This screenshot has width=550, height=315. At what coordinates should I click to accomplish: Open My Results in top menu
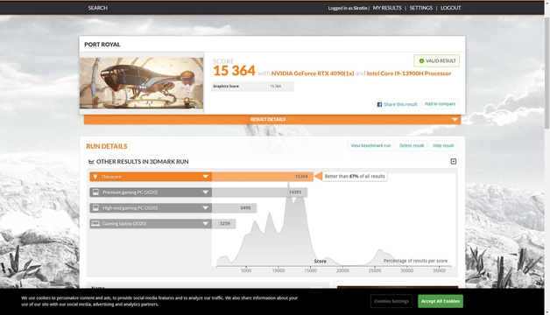tap(387, 8)
